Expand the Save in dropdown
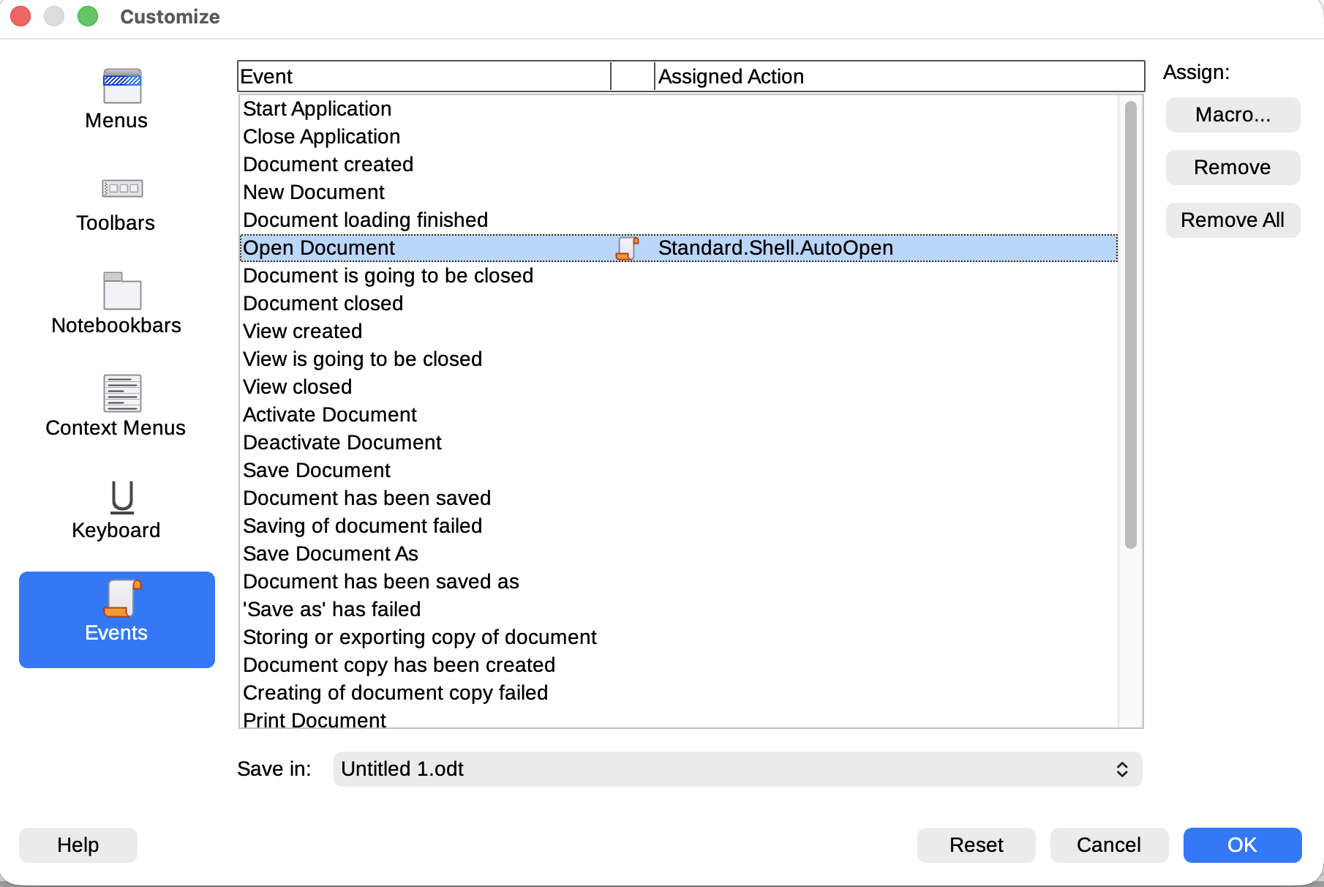This screenshot has height=887, width=1324. tap(737, 769)
